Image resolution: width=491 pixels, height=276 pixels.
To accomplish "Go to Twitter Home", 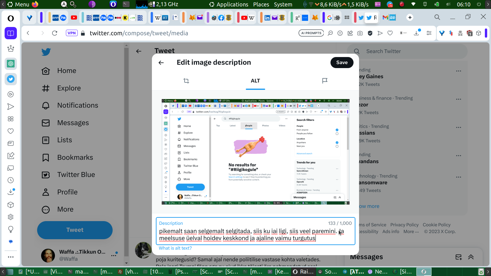I will click(x=59, y=71).
